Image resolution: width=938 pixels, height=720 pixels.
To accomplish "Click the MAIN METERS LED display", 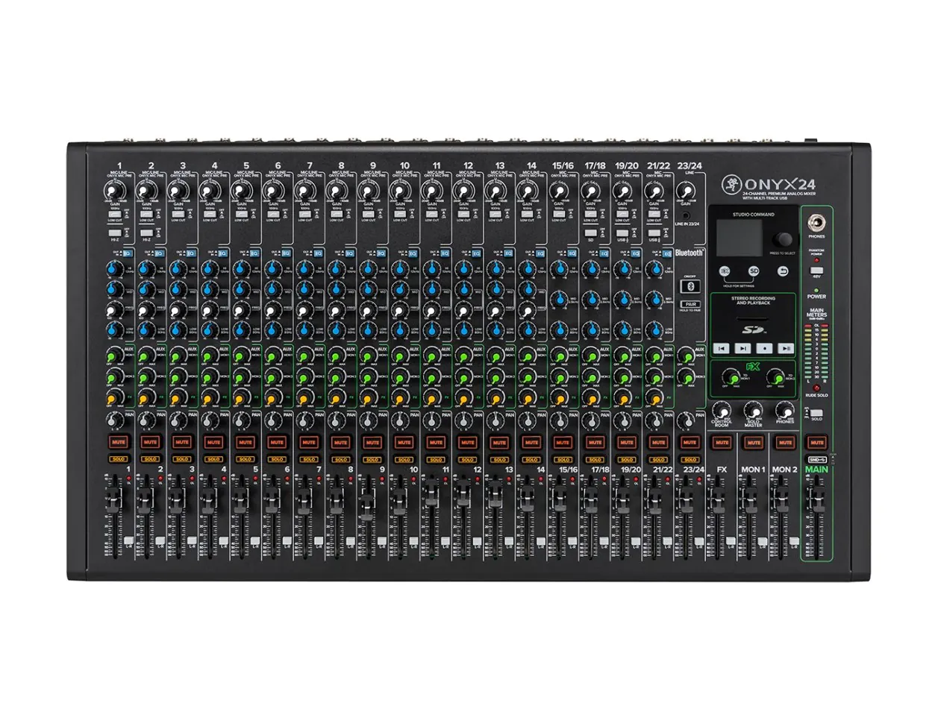I will point(817,352).
